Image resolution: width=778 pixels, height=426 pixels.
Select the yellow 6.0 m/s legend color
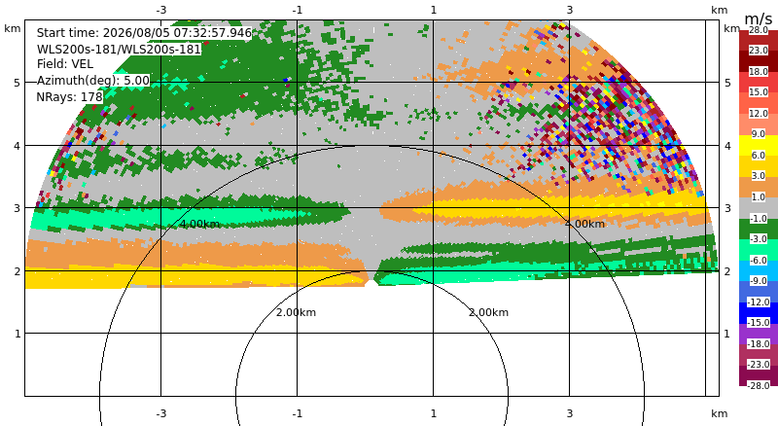(x=759, y=146)
